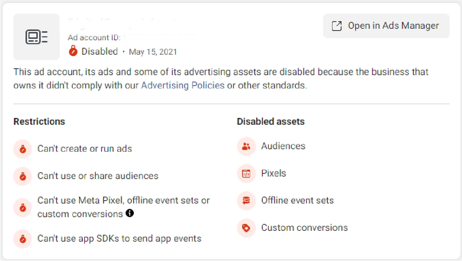Image resolution: width=462 pixels, height=261 pixels.
Task: Click the red Disabled lock icon
Action: pyautogui.click(x=73, y=51)
